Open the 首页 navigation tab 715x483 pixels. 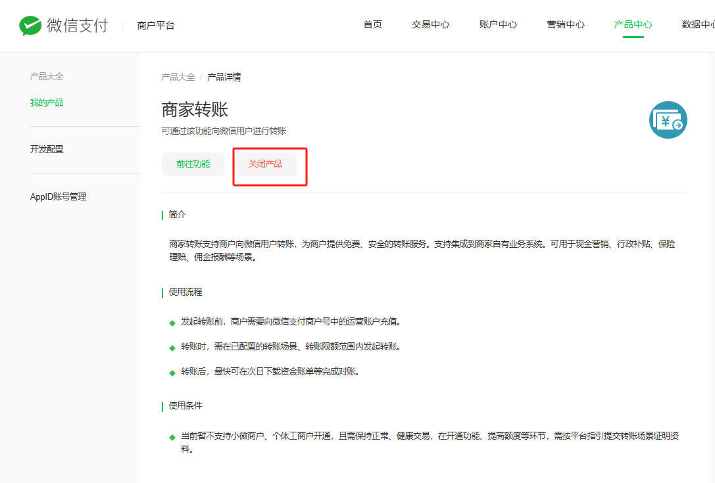pyautogui.click(x=372, y=24)
